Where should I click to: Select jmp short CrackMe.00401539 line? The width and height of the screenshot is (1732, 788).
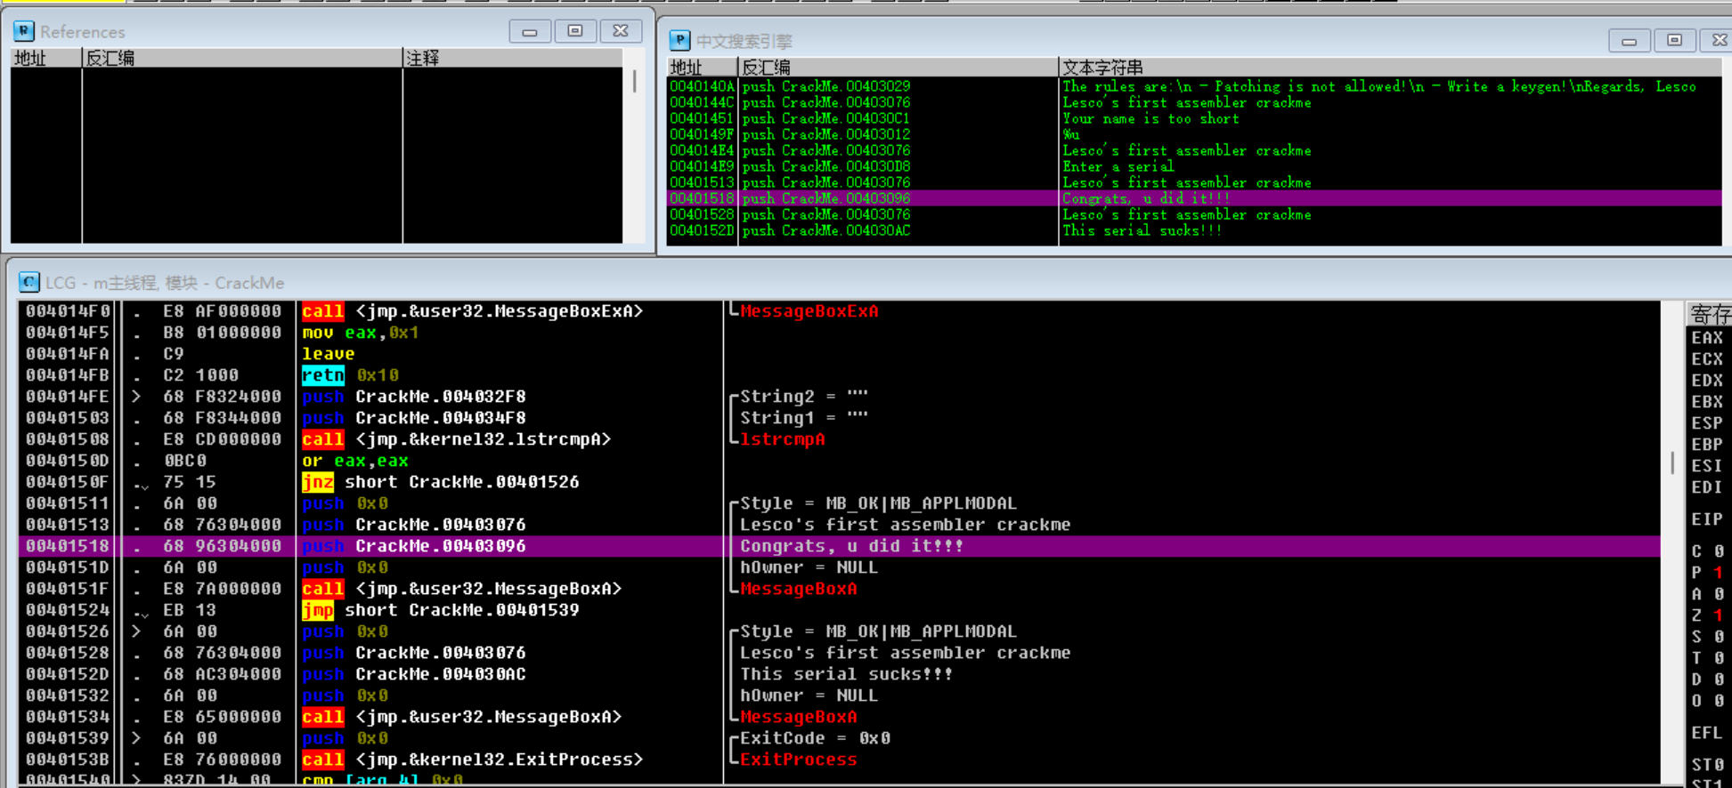(x=839, y=609)
